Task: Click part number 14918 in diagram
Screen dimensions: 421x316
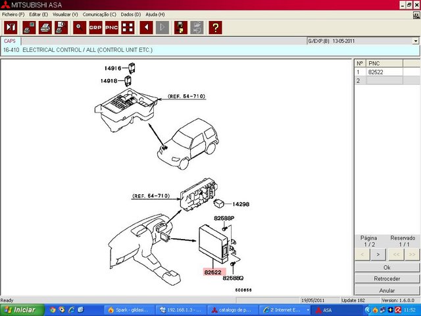Action: coord(109,80)
